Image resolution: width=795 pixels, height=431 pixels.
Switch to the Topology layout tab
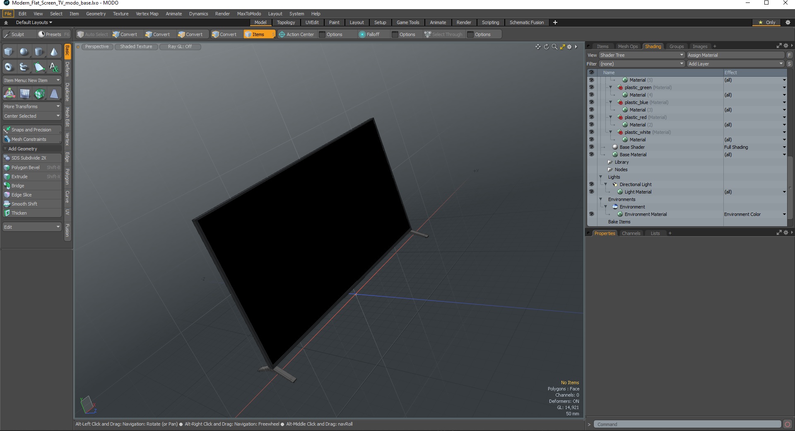(x=286, y=22)
